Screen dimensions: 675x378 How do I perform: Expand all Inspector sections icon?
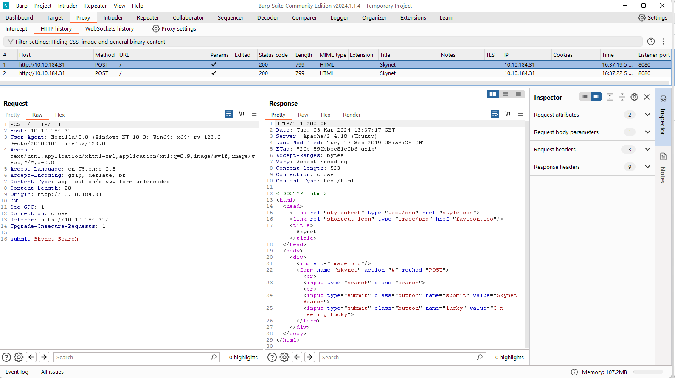(610, 97)
